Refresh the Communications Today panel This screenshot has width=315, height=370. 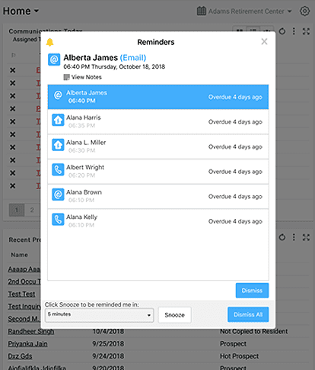tap(282, 31)
